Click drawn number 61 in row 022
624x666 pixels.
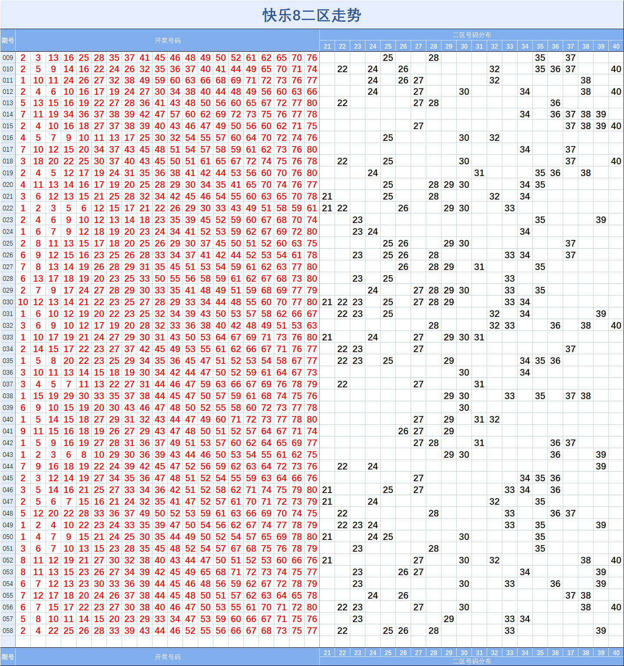pyautogui.click(x=312, y=208)
